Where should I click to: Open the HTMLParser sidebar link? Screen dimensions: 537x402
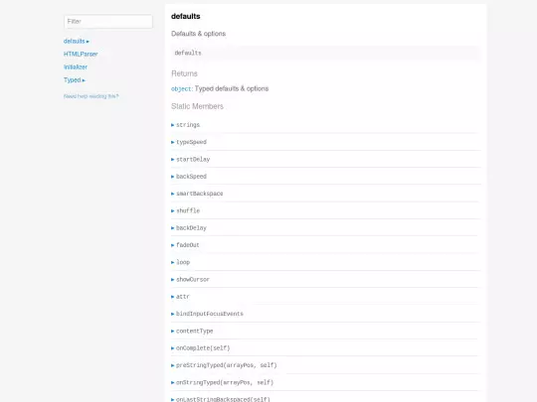(x=81, y=54)
